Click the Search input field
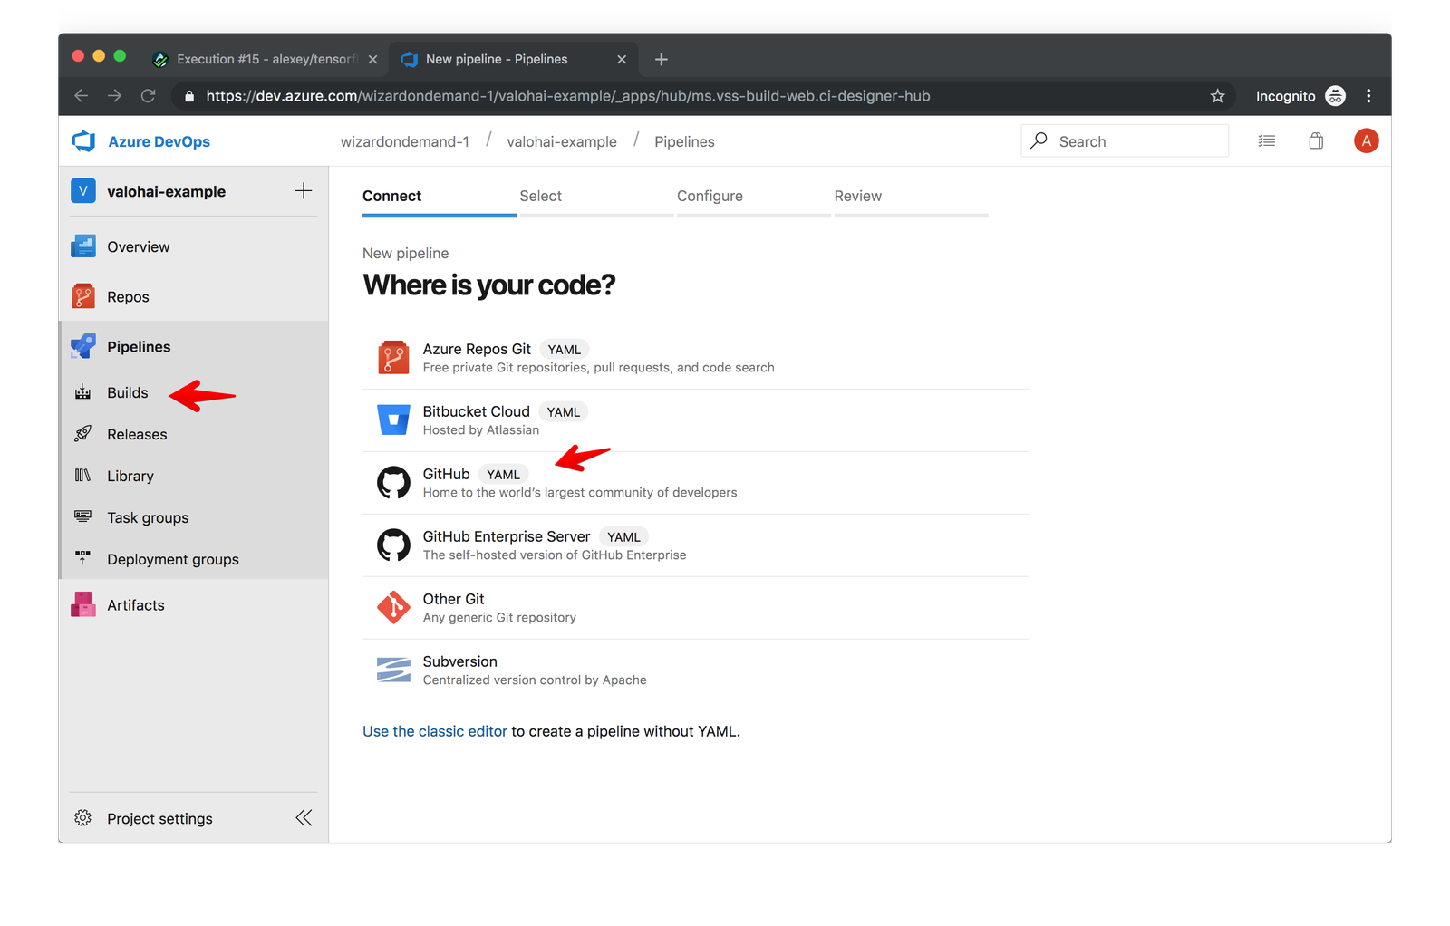Image resolution: width=1450 pixels, height=926 pixels. (1125, 140)
